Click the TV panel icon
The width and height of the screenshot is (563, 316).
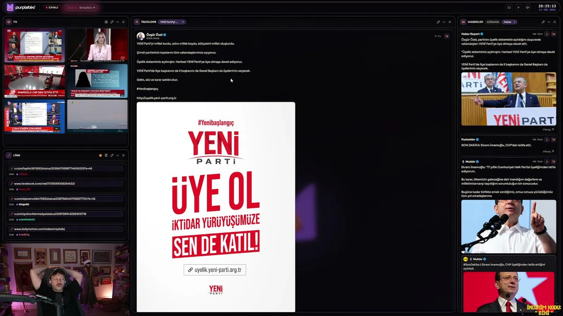(x=9, y=22)
